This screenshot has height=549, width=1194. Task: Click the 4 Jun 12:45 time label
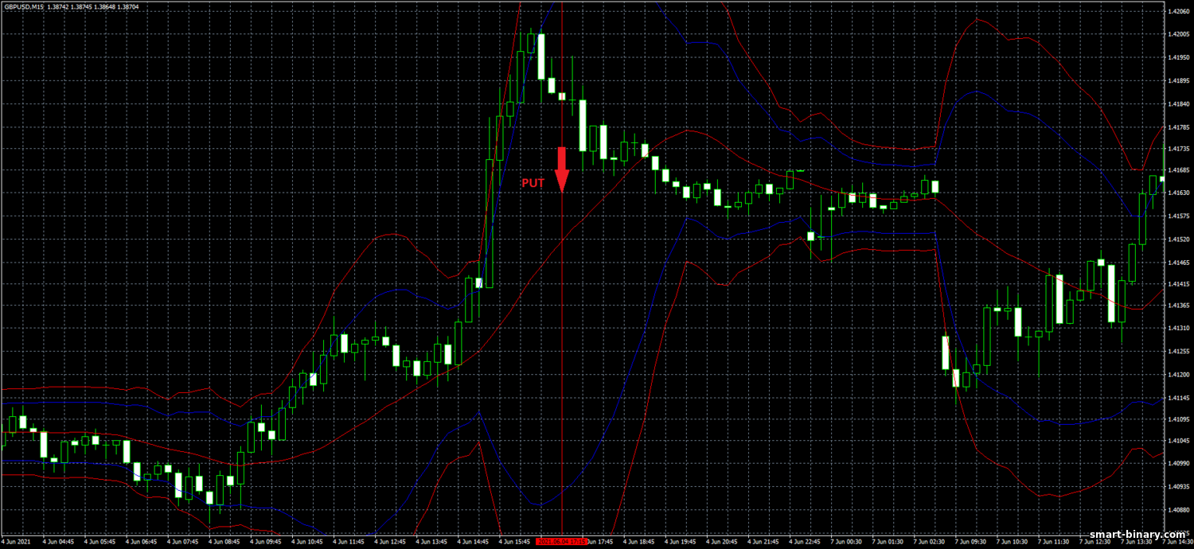[391, 541]
